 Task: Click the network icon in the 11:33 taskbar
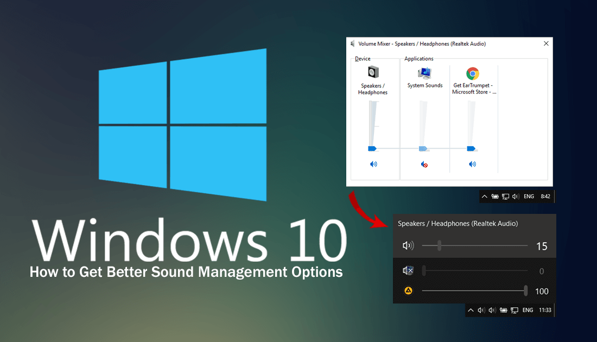click(x=515, y=311)
